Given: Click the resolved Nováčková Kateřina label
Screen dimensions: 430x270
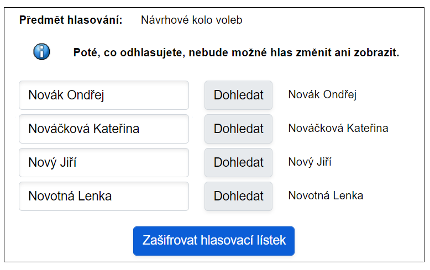Looking at the screenshot, I should coord(338,129).
